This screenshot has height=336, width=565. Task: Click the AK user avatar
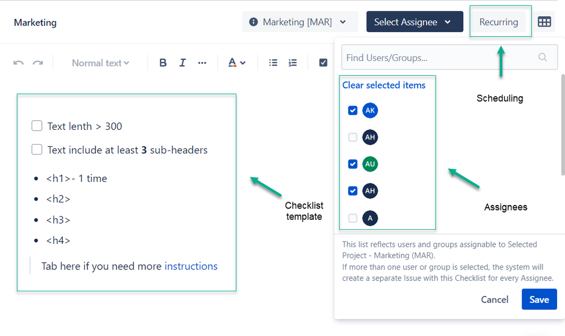click(x=370, y=111)
